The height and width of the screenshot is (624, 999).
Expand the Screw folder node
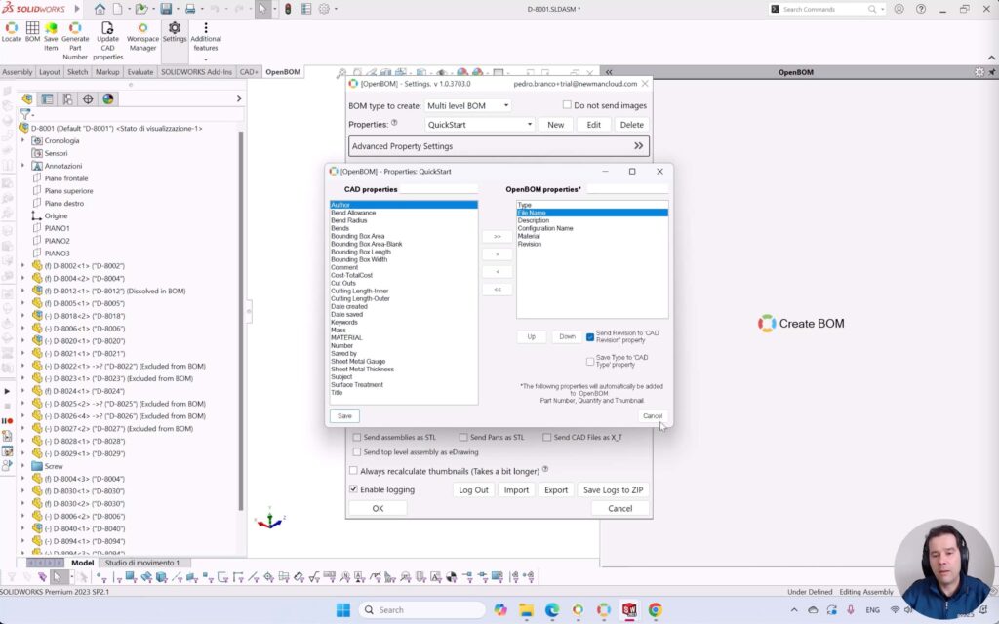[x=23, y=466]
